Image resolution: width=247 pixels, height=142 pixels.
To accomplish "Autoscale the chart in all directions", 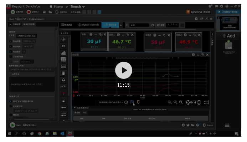I will click(188, 102).
